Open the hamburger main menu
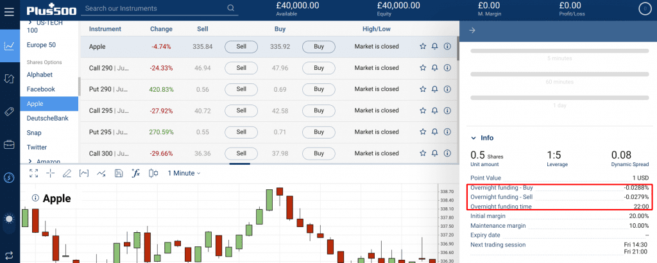The image size is (657, 263). click(x=9, y=11)
